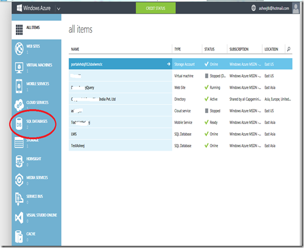Click the Media Services play icon
This screenshot has height=248, width=304.
click(19, 180)
